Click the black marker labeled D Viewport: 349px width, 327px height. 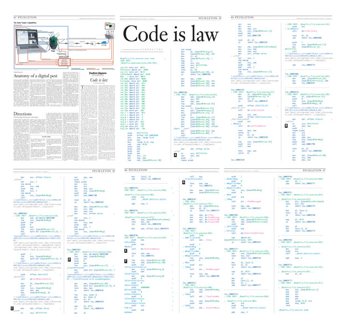[x=69, y=259]
